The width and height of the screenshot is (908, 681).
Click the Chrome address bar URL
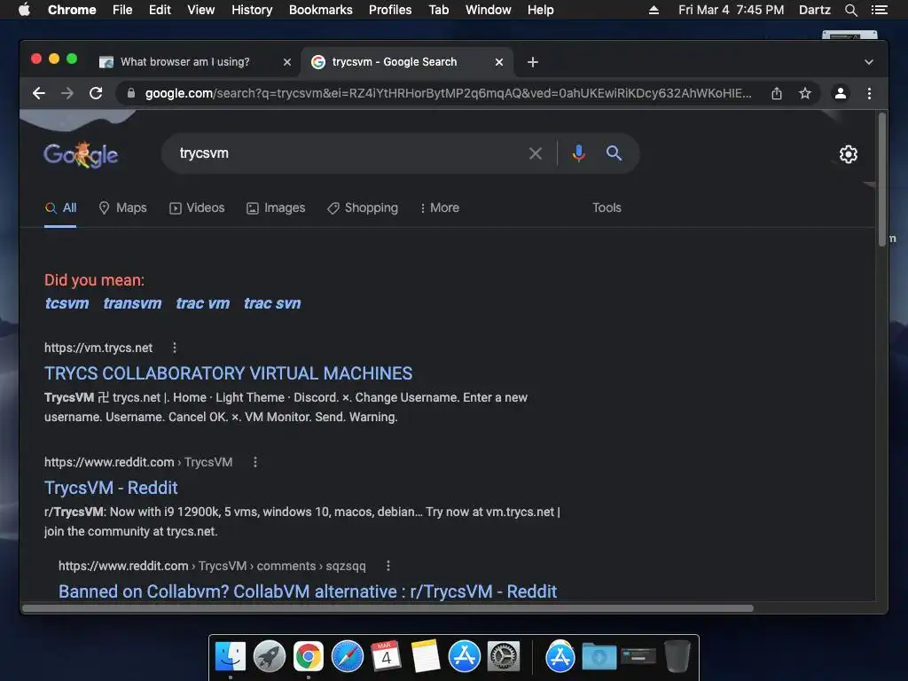click(x=448, y=93)
